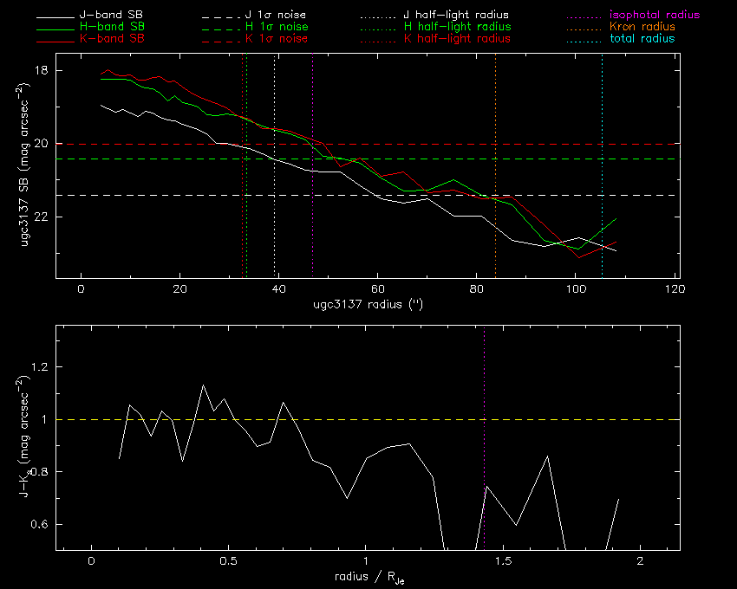737x589 pixels.
Task: Click the x-axis tick label '80'
Action: 477,288
